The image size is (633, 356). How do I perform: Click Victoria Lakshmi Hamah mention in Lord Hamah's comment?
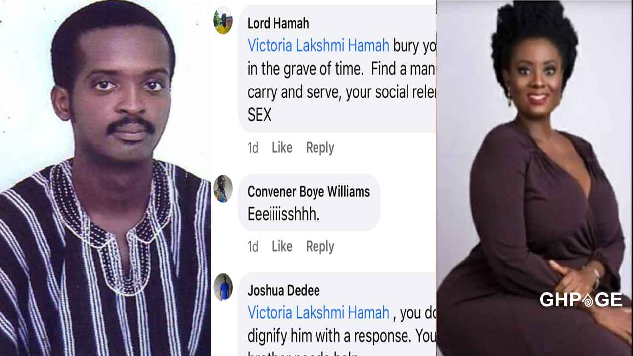318,45
